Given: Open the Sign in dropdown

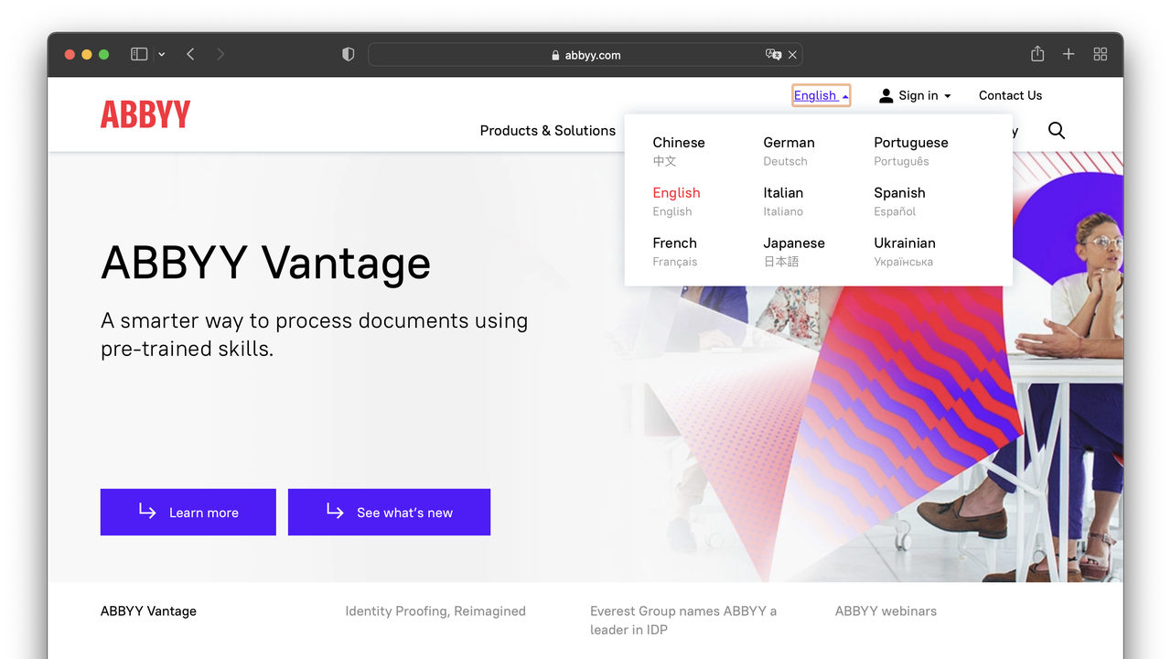Looking at the screenshot, I should [915, 95].
